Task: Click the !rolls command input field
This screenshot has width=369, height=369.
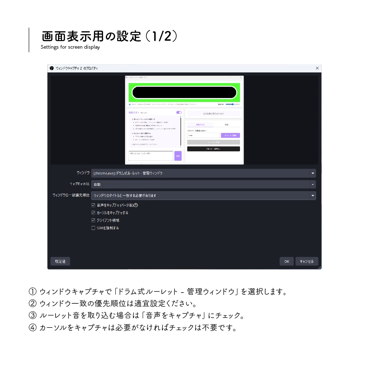Action: pos(203,135)
